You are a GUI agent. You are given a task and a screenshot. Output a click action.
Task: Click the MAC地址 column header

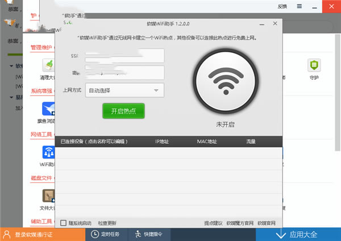(207, 142)
